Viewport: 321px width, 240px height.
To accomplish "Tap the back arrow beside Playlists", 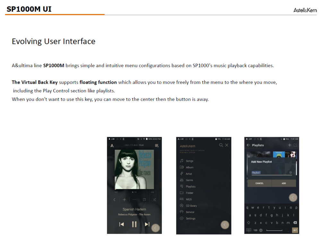I will click(248, 145).
